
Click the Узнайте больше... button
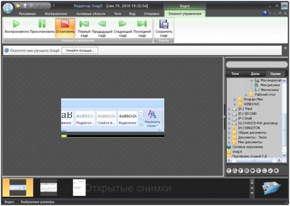[x=80, y=50]
